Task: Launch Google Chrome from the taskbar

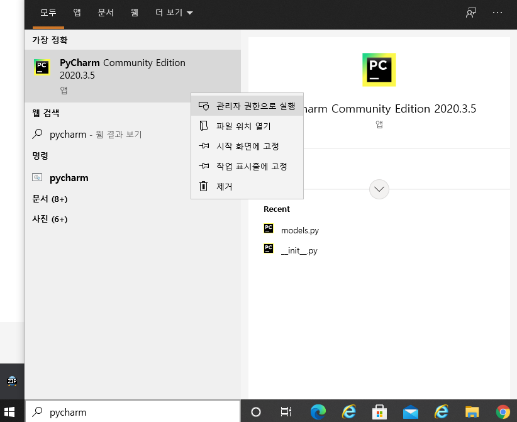Action: [503, 412]
